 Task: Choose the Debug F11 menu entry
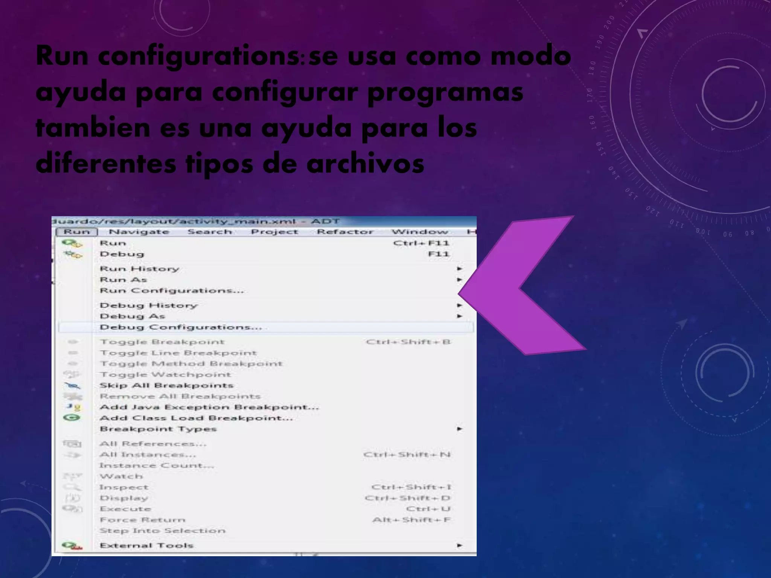point(265,254)
